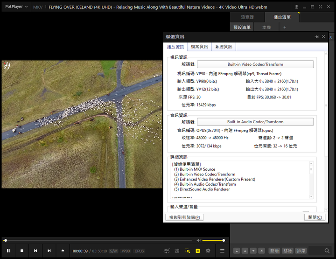The width and height of the screenshot is (336, 259).
Task: Open the playlist search icon in control bar
Action: click(187, 251)
